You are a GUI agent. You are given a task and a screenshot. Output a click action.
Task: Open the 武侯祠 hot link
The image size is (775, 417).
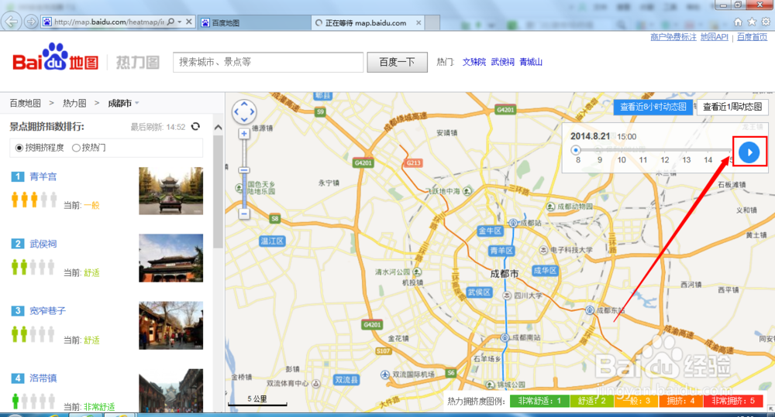[503, 62]
